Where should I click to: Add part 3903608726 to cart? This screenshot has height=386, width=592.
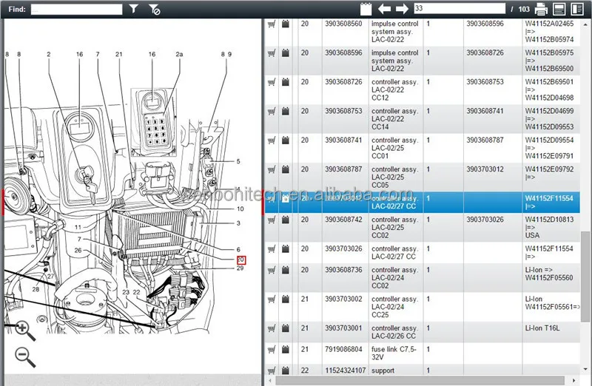272,82
